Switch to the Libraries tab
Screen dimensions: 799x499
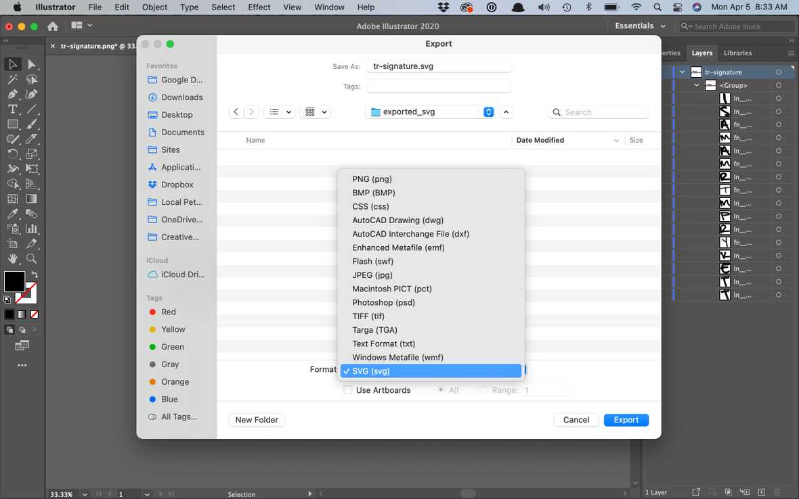(x=737, y=53)
